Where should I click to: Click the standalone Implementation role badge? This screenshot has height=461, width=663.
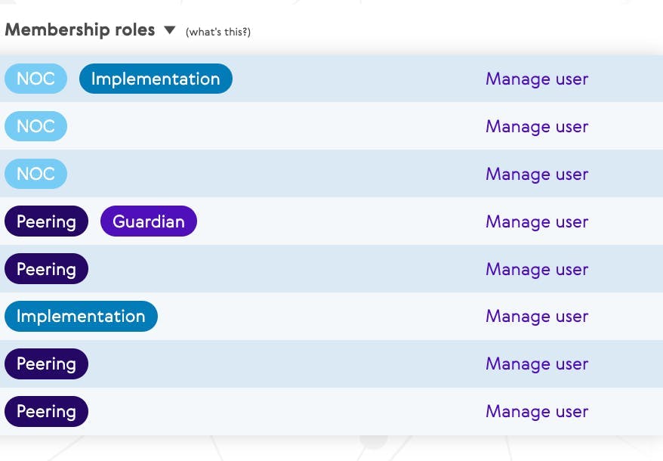[x=82, y=316]
